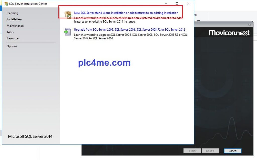This screenshot has height=160, width=257.
Task: Switch to the Tools section
Action: 10,32
